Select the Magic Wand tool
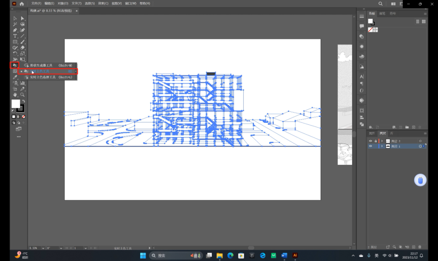 click(x=15, y=24)
